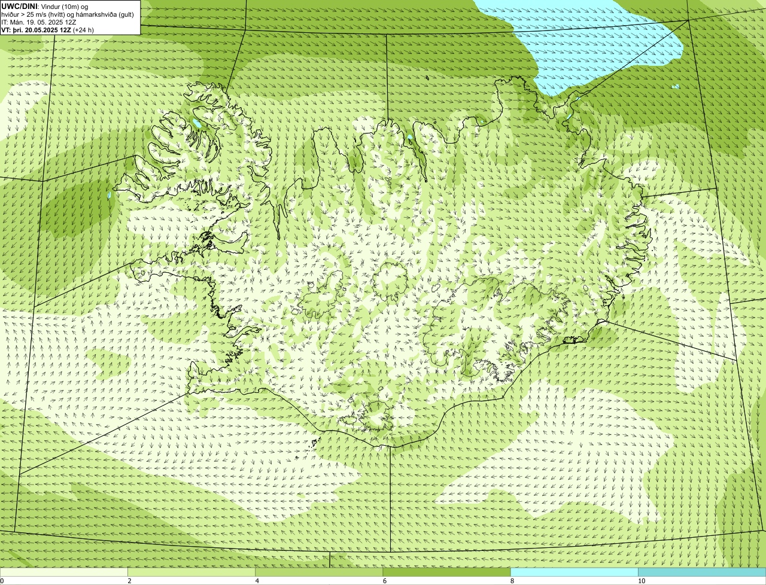Select the 6–8 m/s dark green colorbar segment

pyautogui.click(x=446, y=572)
